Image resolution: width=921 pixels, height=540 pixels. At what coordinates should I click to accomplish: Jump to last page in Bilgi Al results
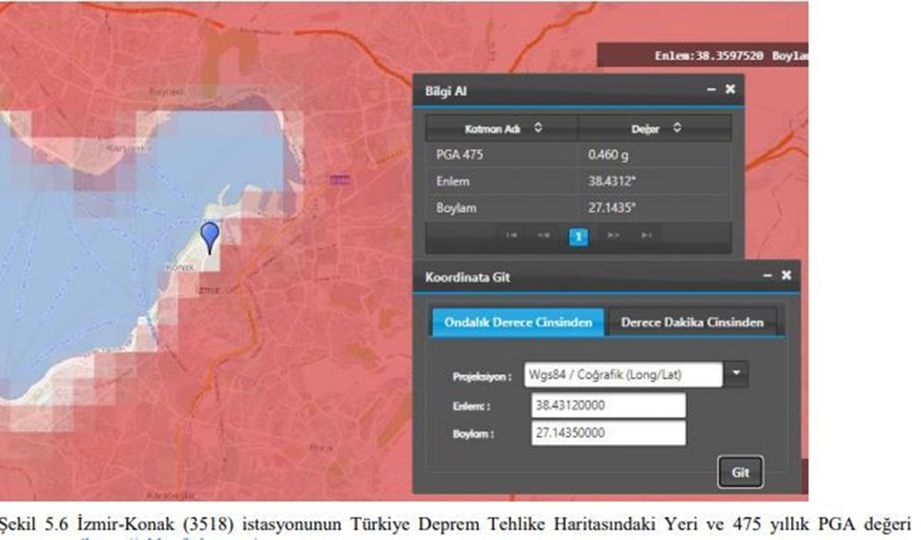647,235
